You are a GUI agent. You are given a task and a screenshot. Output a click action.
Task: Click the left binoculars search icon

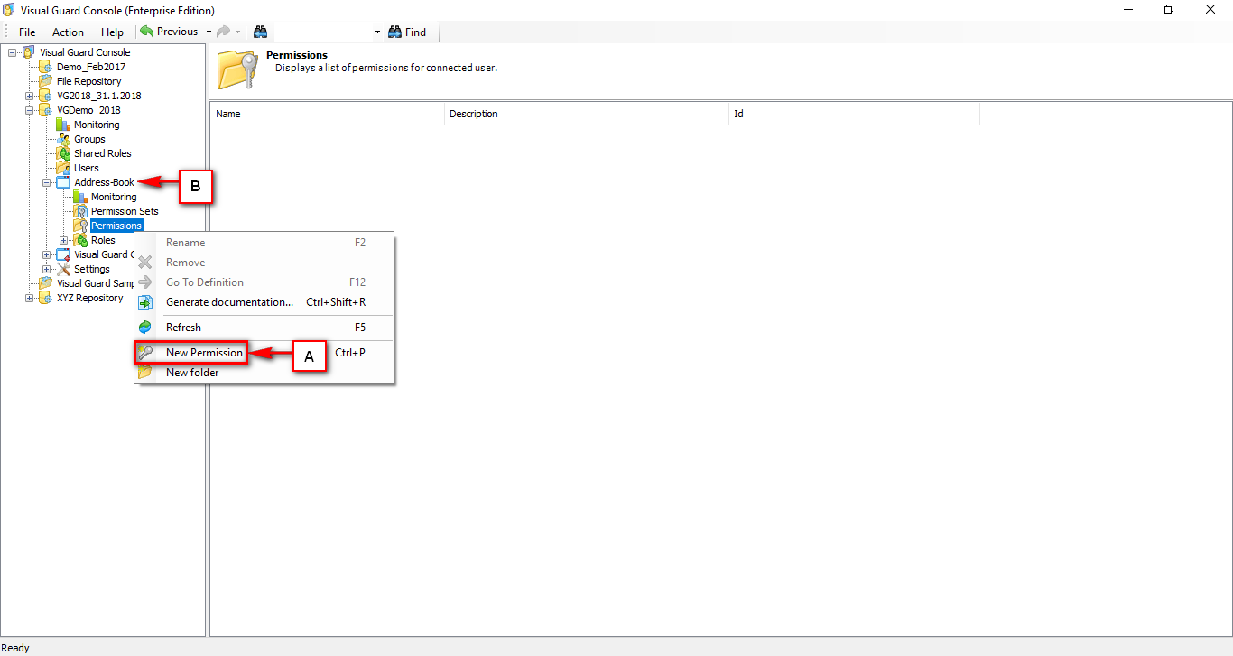[260, 31]
